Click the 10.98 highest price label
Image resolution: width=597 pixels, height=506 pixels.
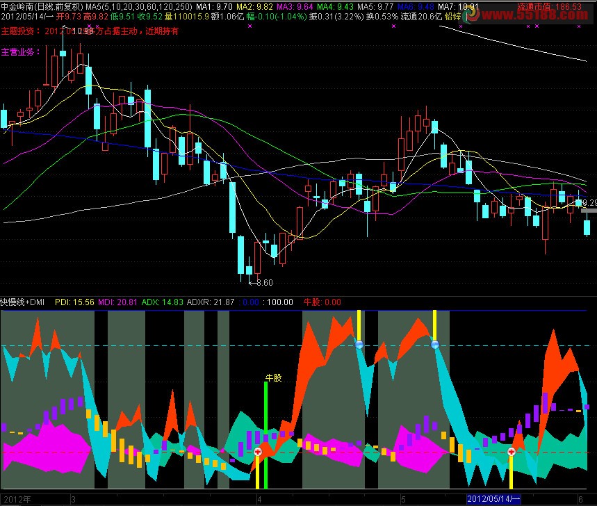[83, 31]
